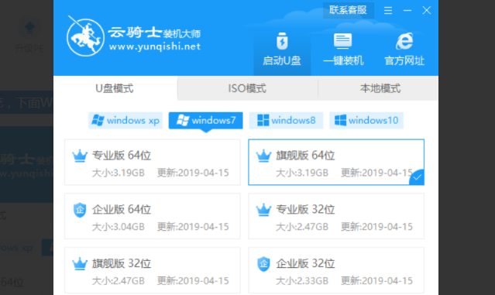The image size is (495, 295).
Task: Open the 启动U盘 USB boot section
Action: click(x=282, y=50)
